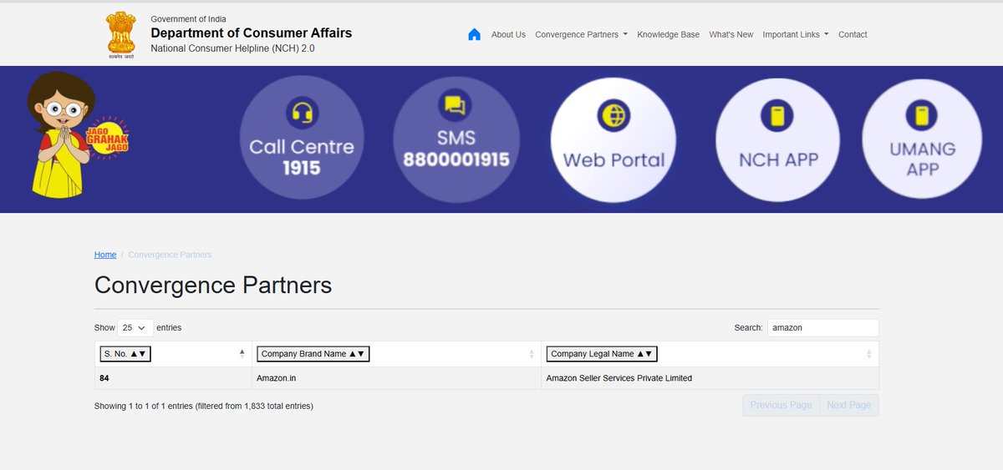
Task: Open the Knowledge Base menu item
Action: (x=668, y=34)
